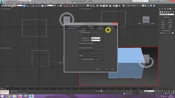Toggle the AutoGrid checkbox

point(163,19)
